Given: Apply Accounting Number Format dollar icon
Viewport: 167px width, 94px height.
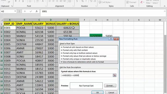Looking at the screenshot, I should point(77,1).
